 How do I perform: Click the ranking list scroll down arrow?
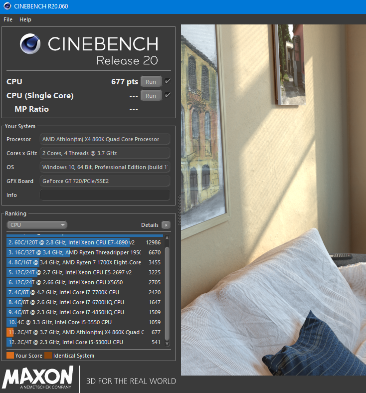(167, 343)
